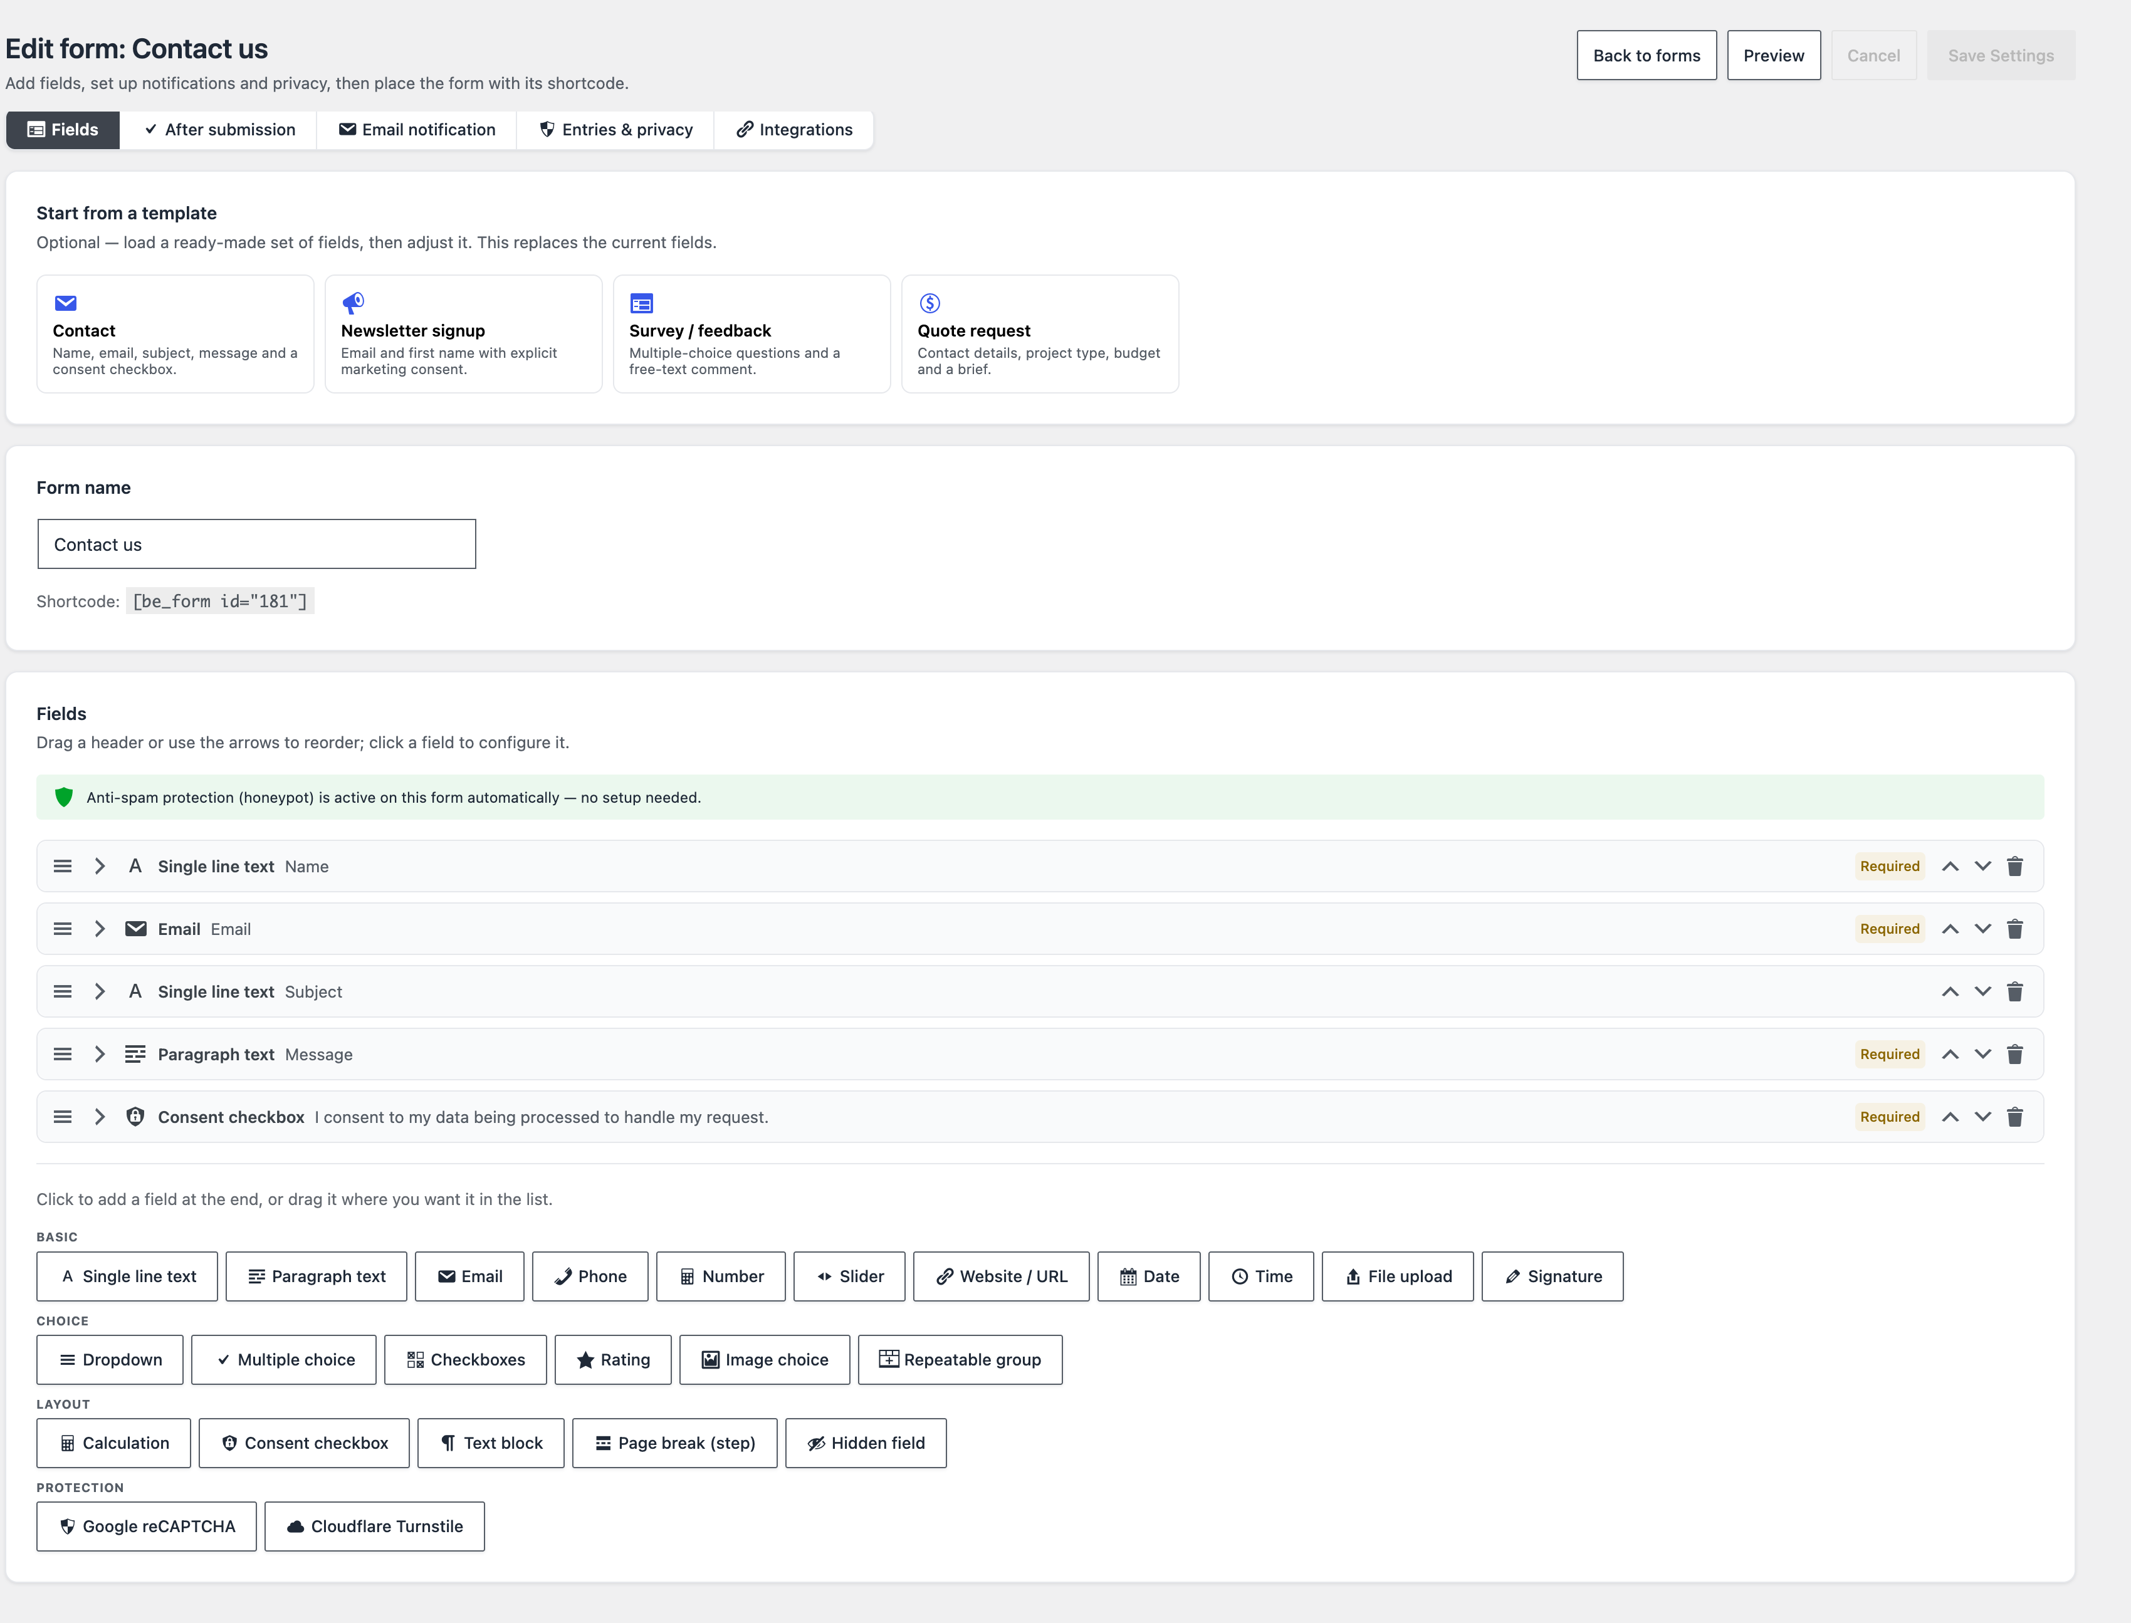Add a Calculation field
The width and height of the screenshot is (2131, 1623).
114,1443
